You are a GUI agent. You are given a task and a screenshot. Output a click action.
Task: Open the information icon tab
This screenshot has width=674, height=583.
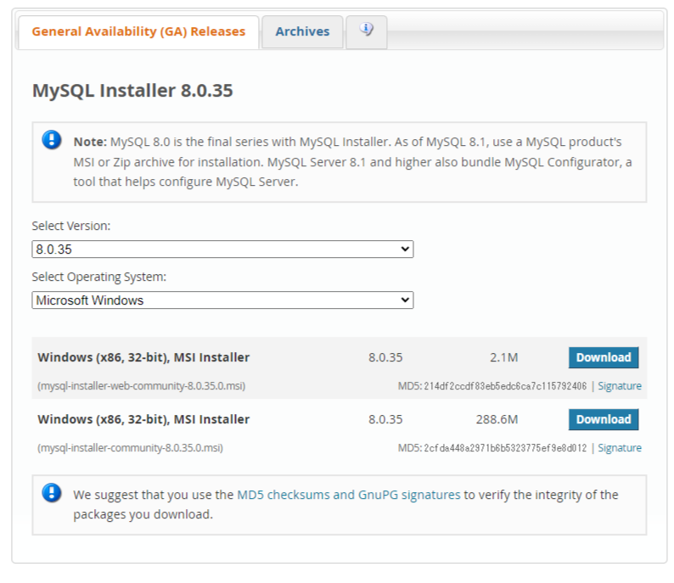(366, 31)
